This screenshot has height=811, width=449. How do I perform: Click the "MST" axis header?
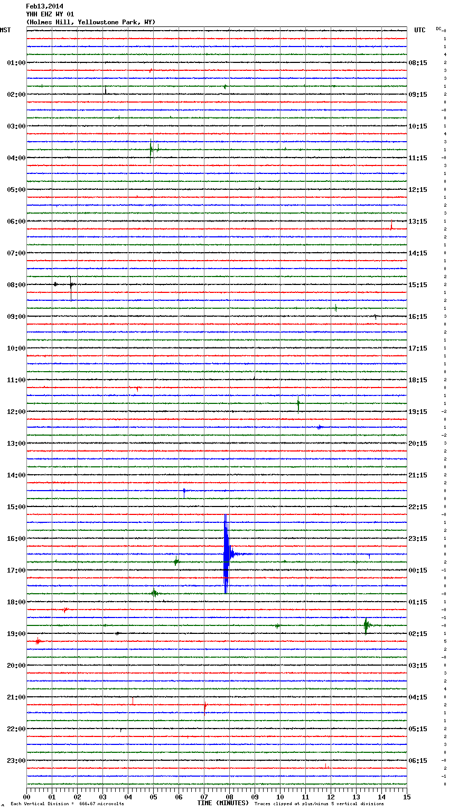(x=5, y=30)
